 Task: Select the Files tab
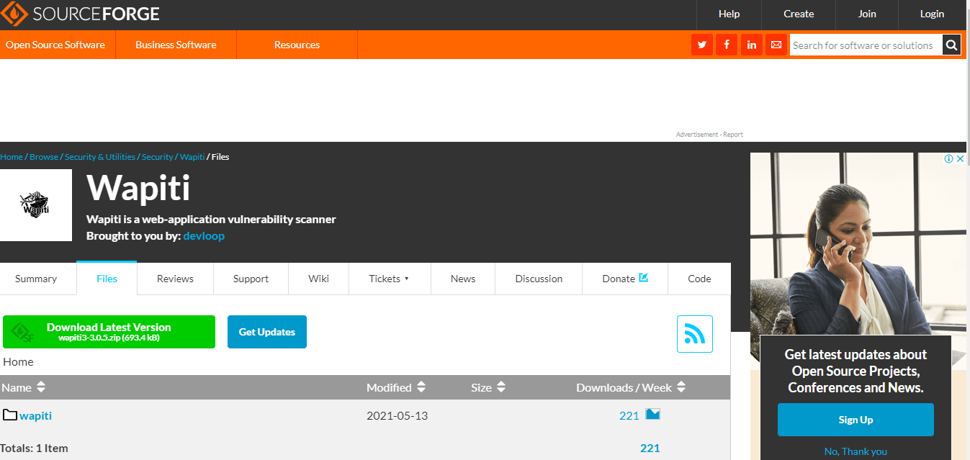[107, 279]
